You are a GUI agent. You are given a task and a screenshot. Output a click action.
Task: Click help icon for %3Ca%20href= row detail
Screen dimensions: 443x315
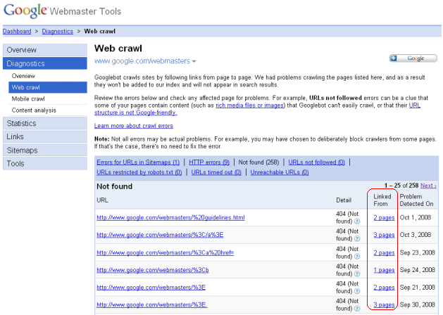point(358,255)
